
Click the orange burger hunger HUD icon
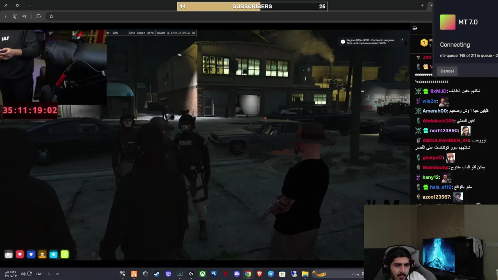42,254
